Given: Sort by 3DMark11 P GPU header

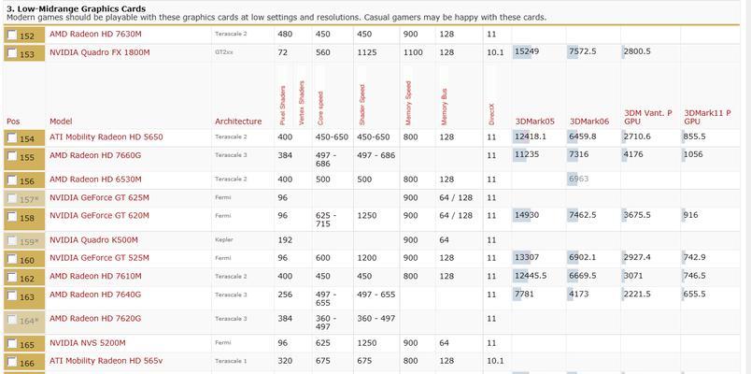Looking at the screenshot, I should (707, 117).
